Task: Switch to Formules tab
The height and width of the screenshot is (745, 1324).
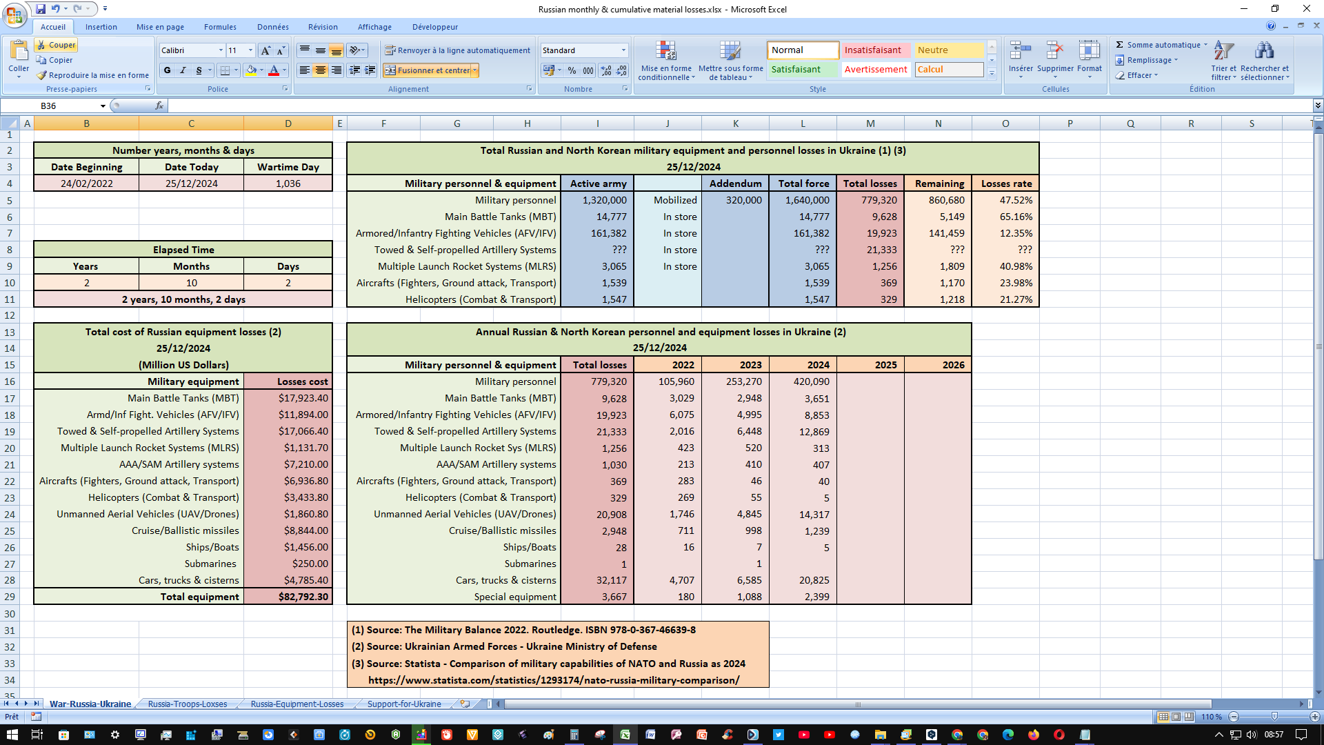Action: coord(220,27)
